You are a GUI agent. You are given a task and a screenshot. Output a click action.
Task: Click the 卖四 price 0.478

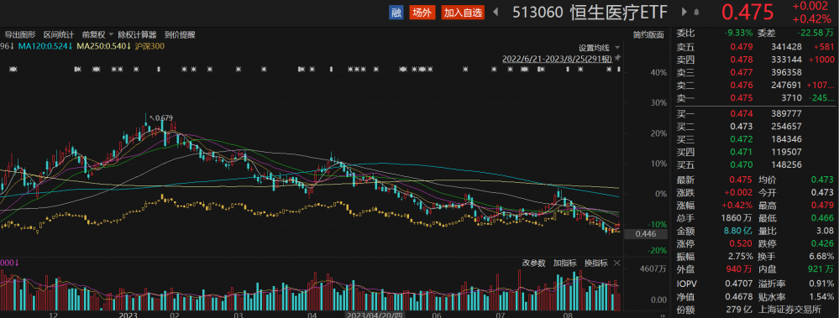[742, 59]
